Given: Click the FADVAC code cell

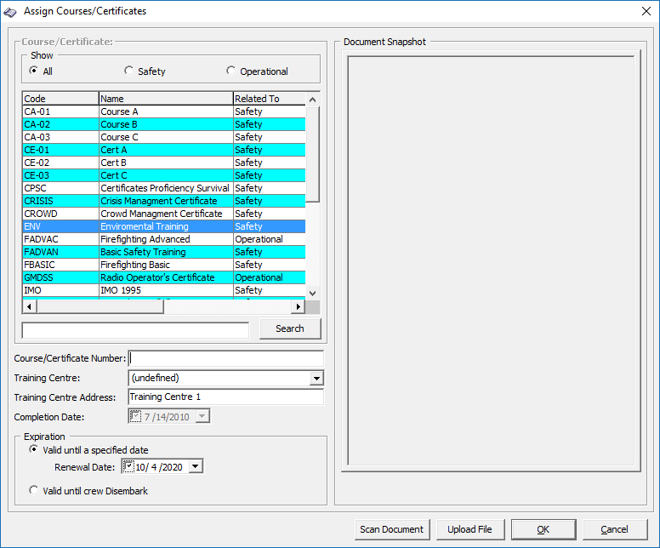Looking at the screenshot, I should pyautogui.click(x=60, y=239).
